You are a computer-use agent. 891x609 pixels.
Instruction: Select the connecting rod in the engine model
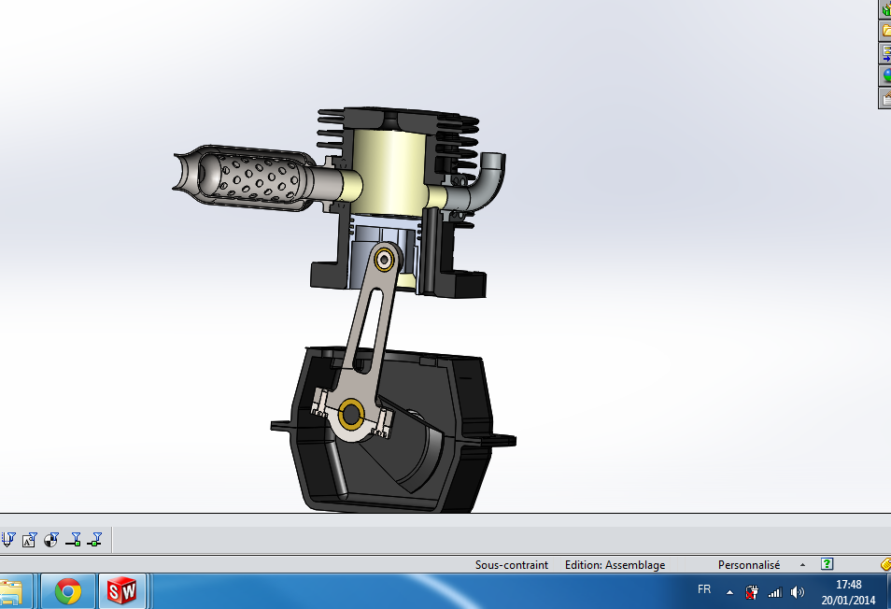[x=368, y=341]
